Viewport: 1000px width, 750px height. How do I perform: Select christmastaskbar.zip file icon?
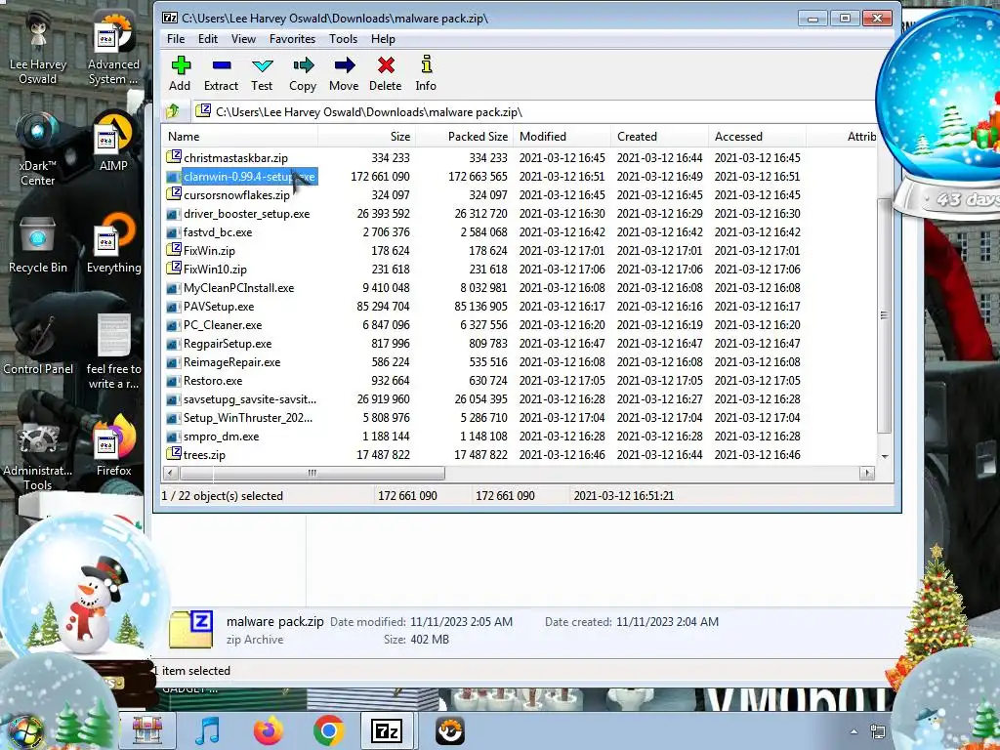tap(174, 157)
